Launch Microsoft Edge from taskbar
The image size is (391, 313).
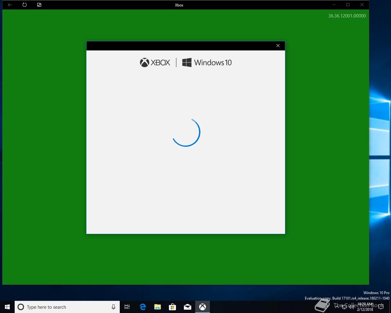pos(143,307)
